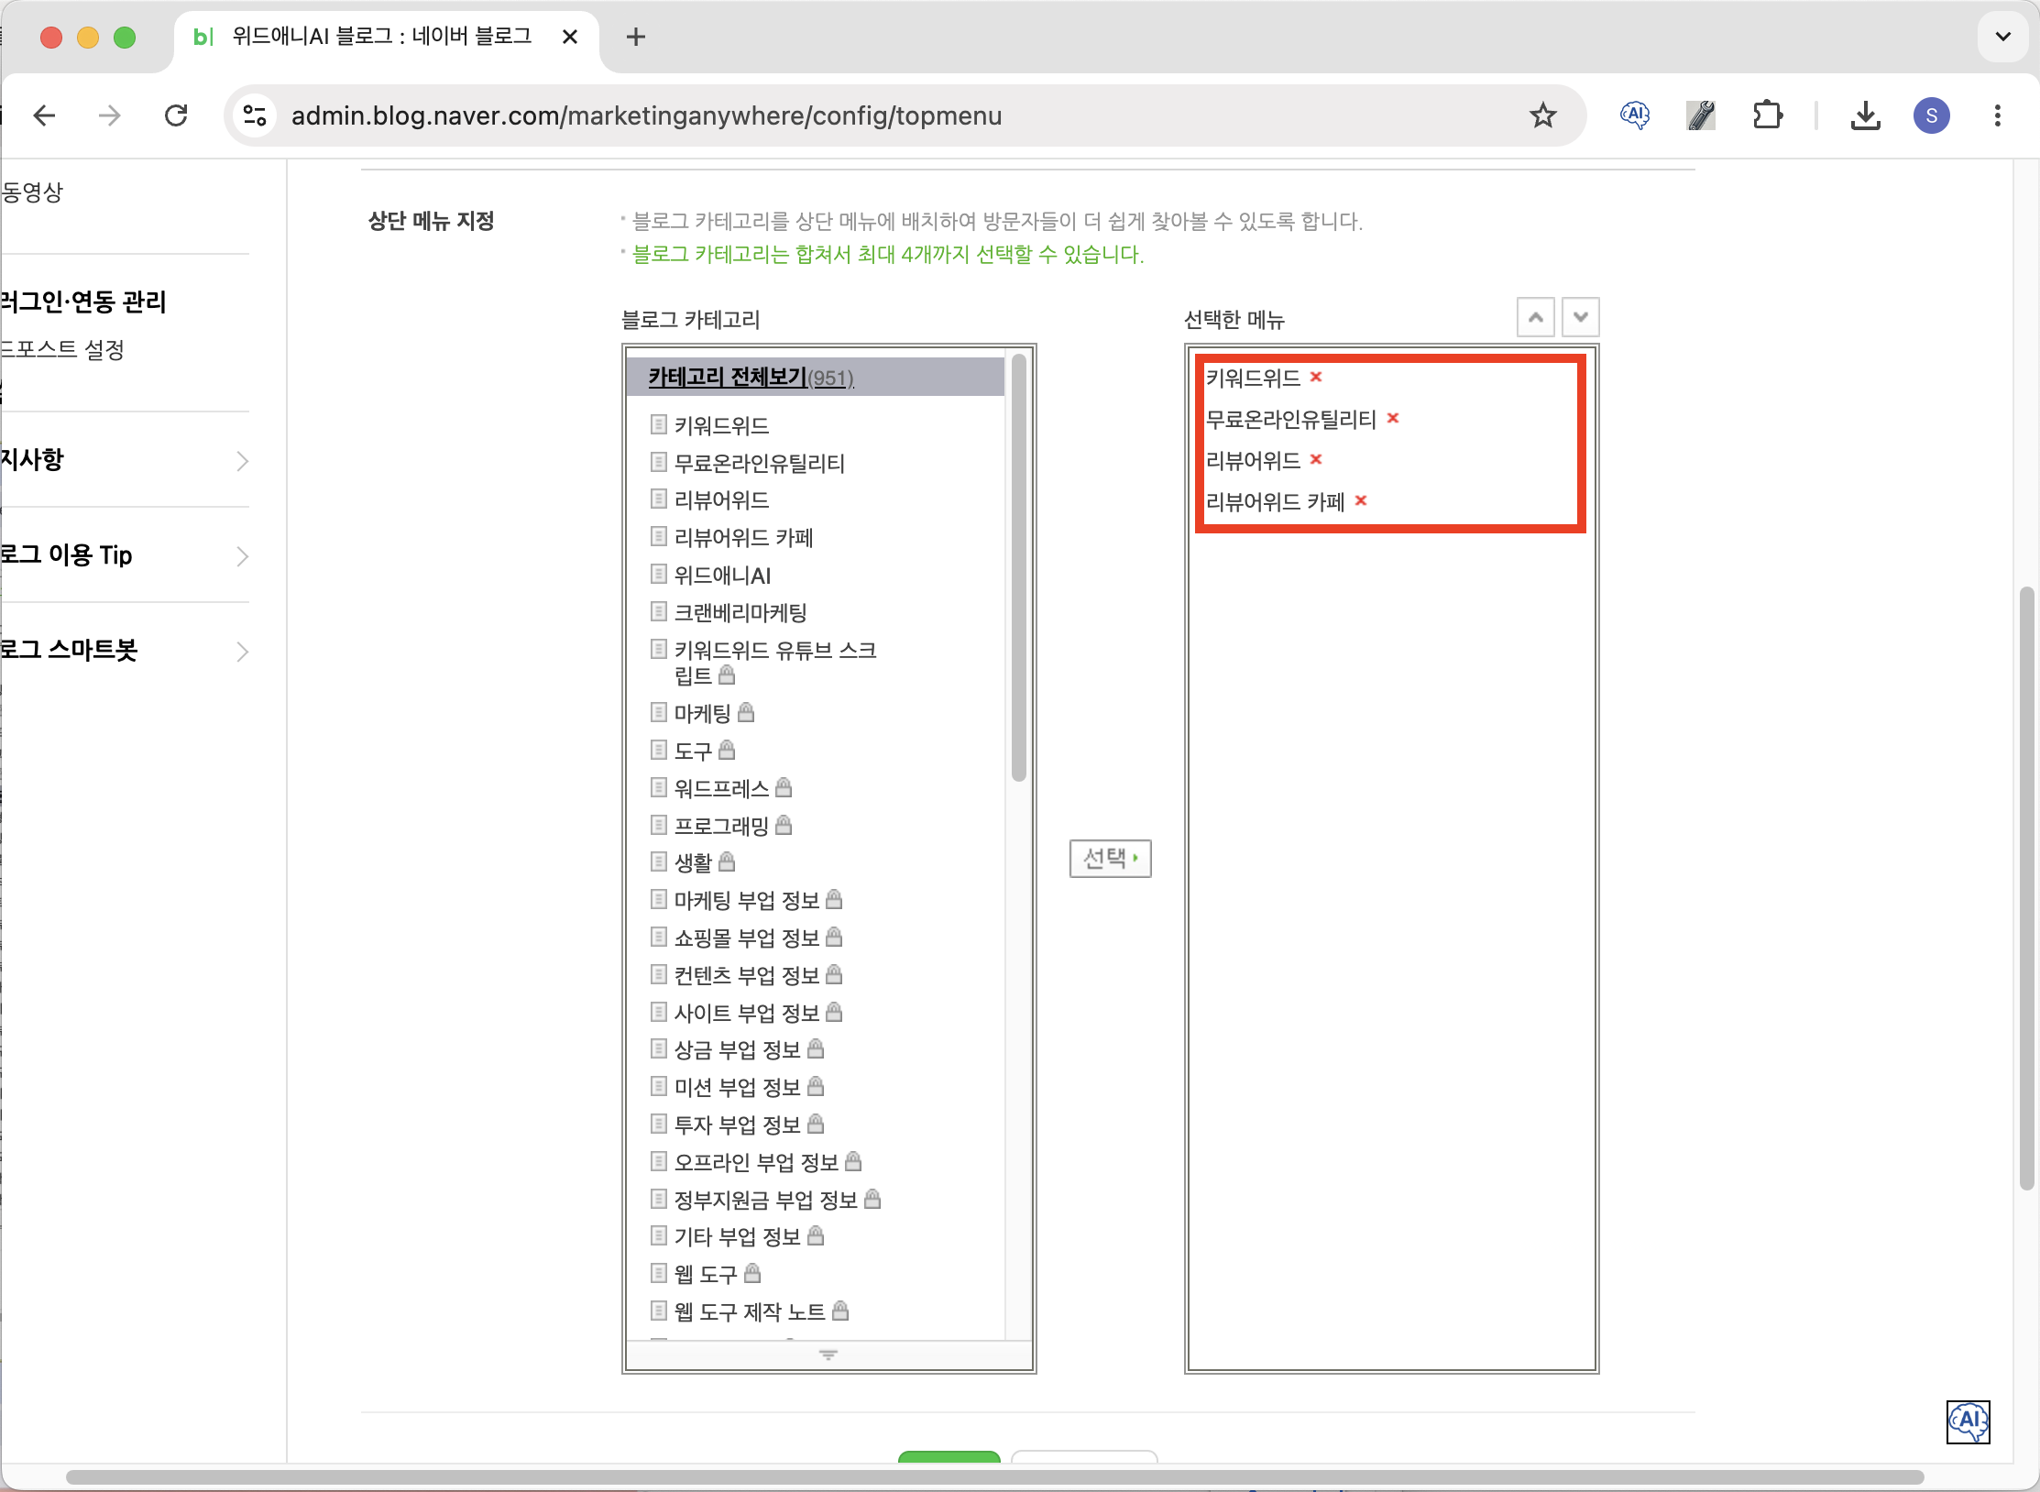The height and width of the screenshot is (1492, 2040).
Task: Click the category list scrollbar thumb
Action: 1019,567
